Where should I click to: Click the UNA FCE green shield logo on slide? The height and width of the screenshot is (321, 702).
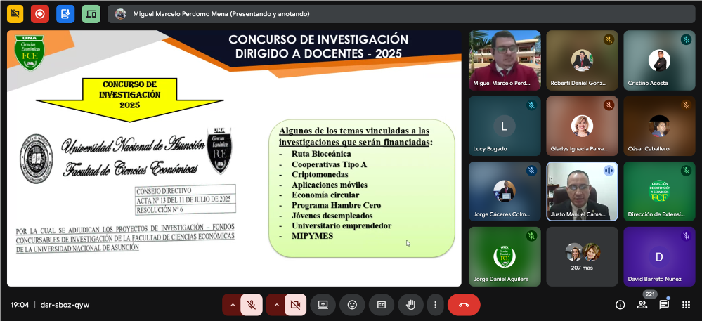(x=30, y=53)
